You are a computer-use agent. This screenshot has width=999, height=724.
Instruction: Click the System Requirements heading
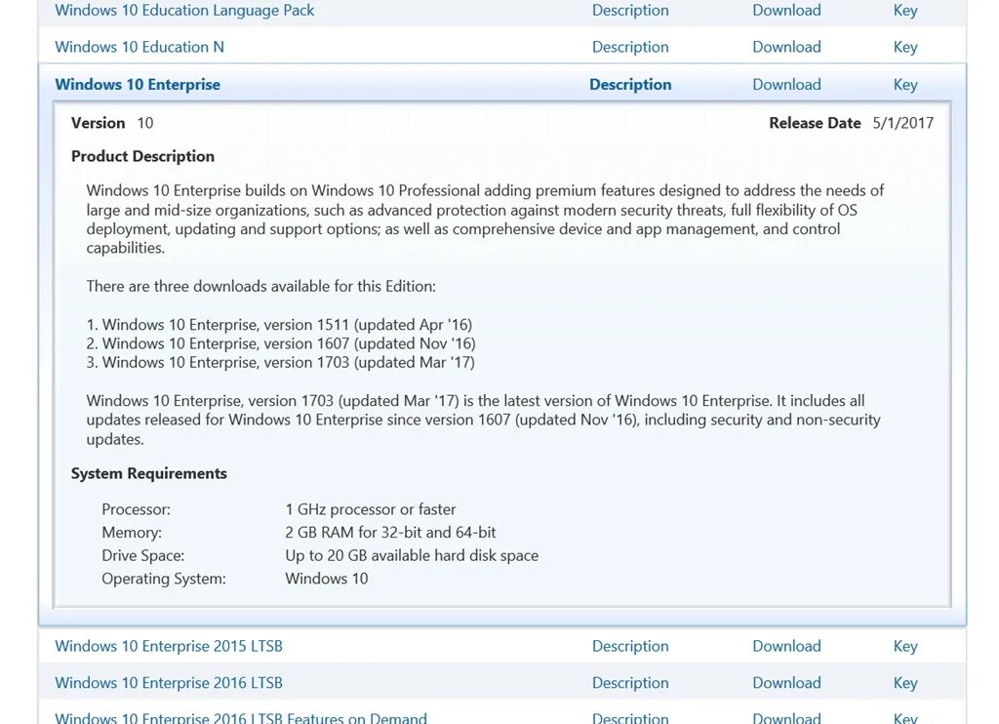point(149,473)
